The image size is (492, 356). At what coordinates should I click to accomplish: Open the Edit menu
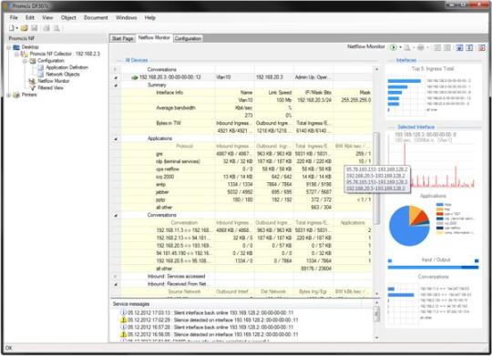coord(30,17)
